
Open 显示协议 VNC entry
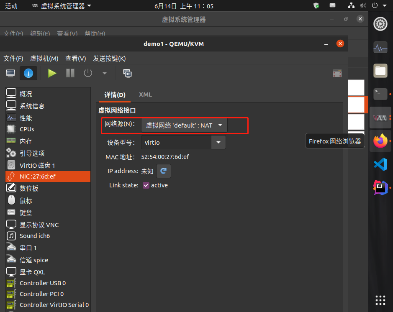pyautogui.click(x=48, y=225)
